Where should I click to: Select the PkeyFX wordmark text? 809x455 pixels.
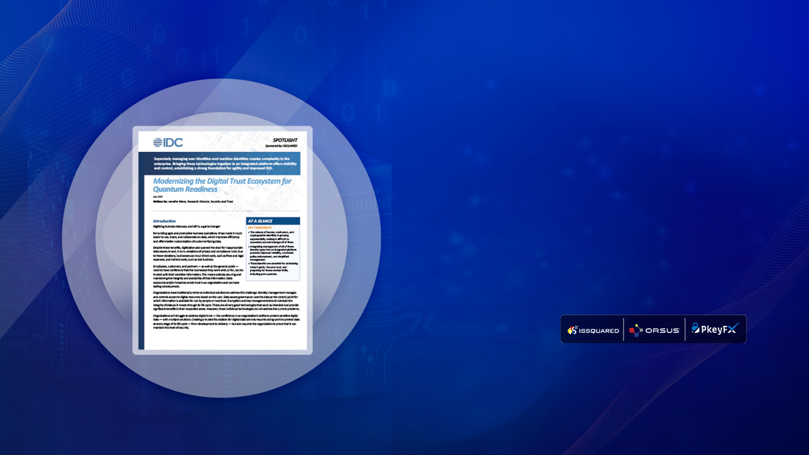click(x=715, y=329)
